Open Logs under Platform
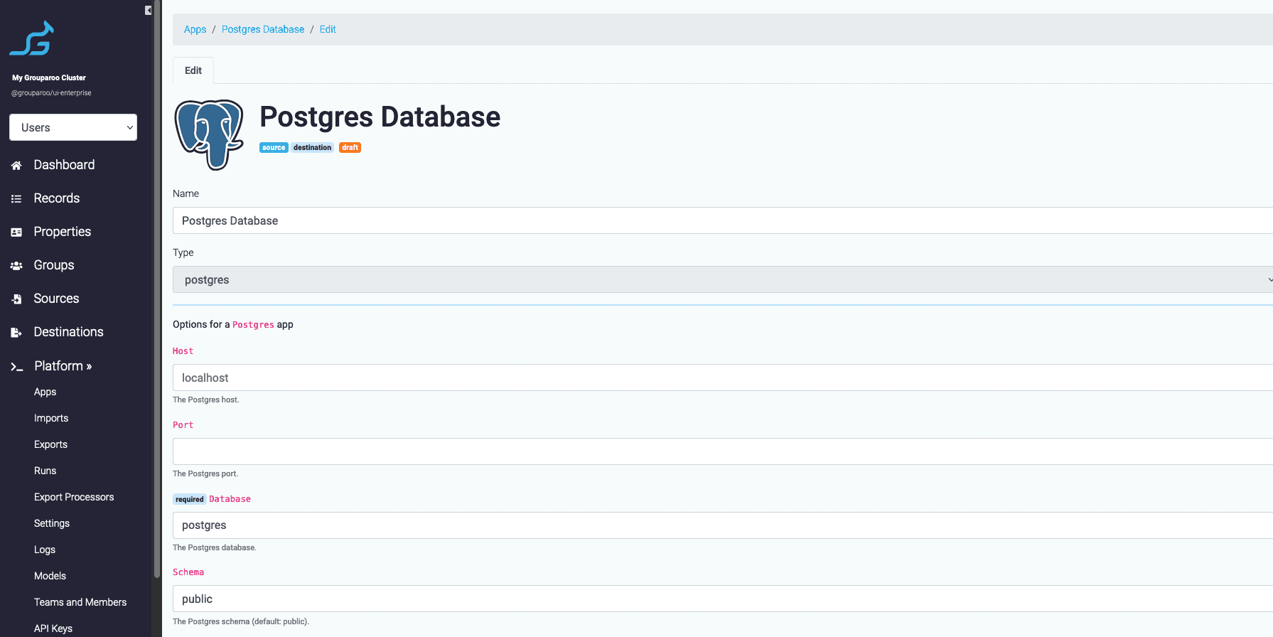The height and width of the screenshot is (637, 1273). click(45, 550)
